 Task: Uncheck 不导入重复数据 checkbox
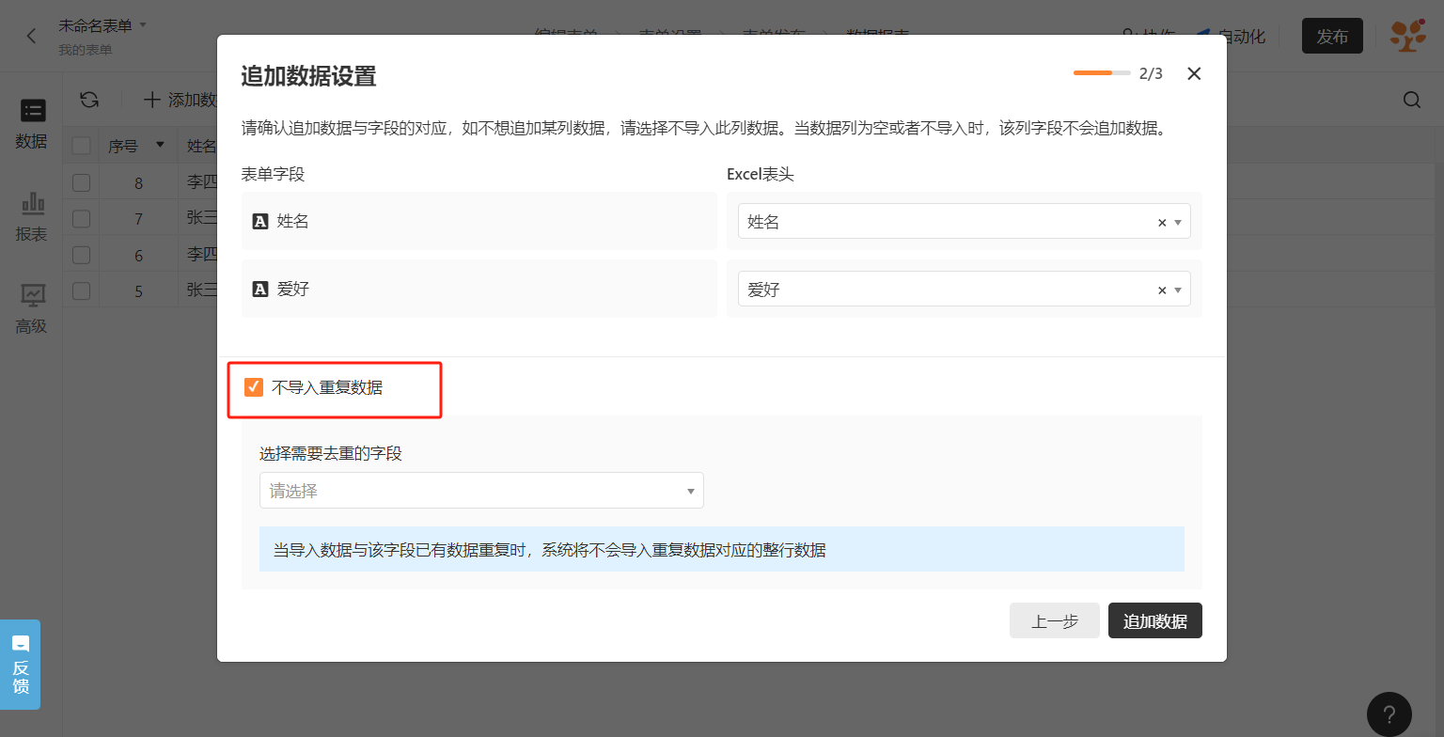point(254,387)
